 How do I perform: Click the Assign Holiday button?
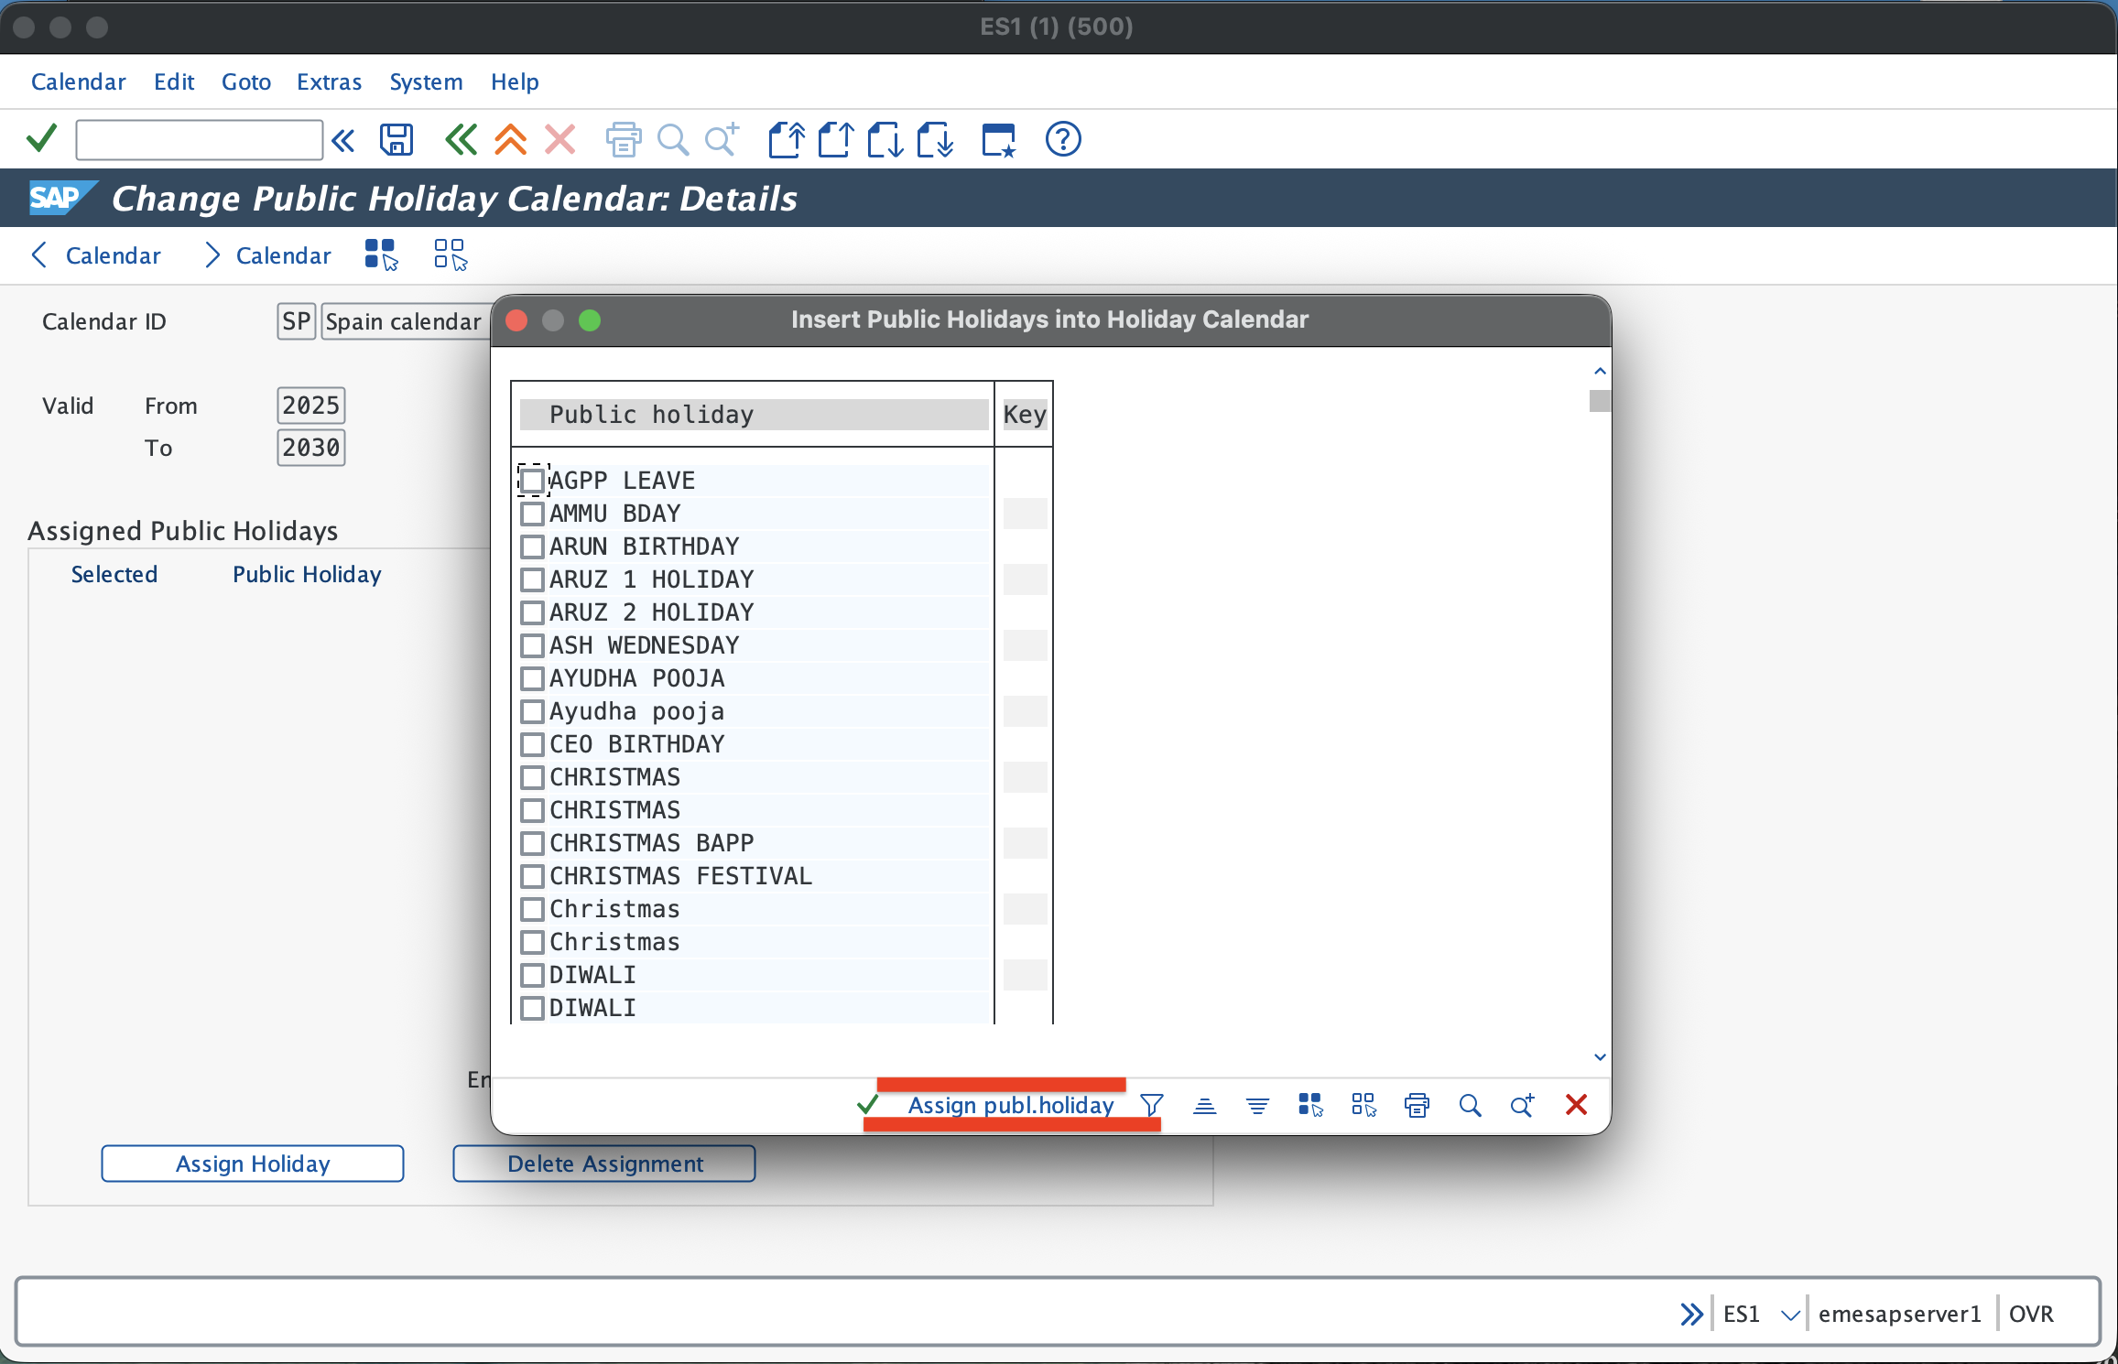[253, 1164]
